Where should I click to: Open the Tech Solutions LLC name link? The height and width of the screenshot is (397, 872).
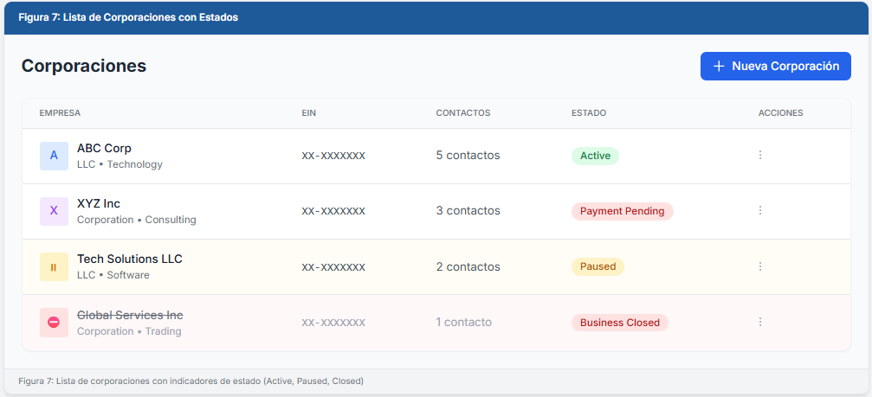point(129,259)
